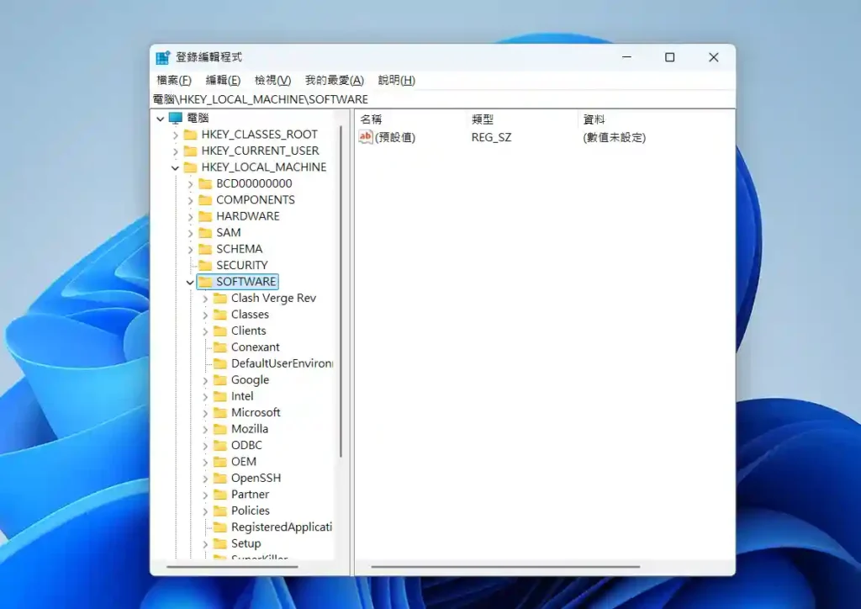Click the DefaultUserEnvironment folder icon

pos(219,363)
